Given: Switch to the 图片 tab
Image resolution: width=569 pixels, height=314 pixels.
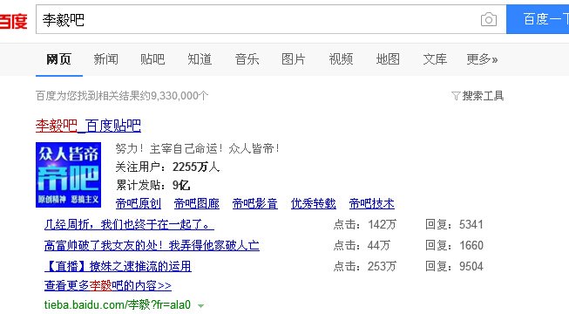Looking at the screenshot, I should pyautogui.click(x=294, y=59).
